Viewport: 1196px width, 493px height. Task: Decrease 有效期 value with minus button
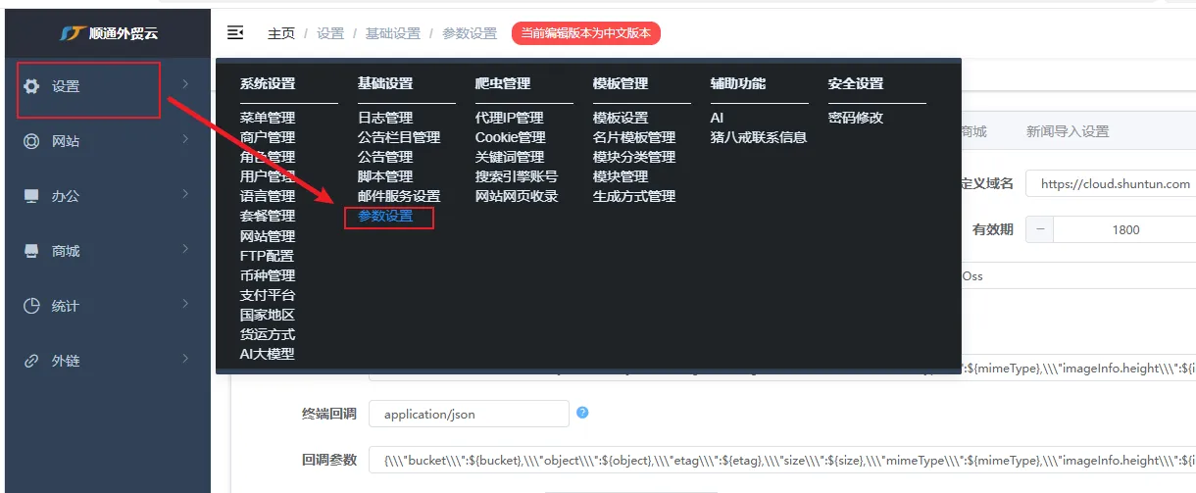[x=1040, y=229]
